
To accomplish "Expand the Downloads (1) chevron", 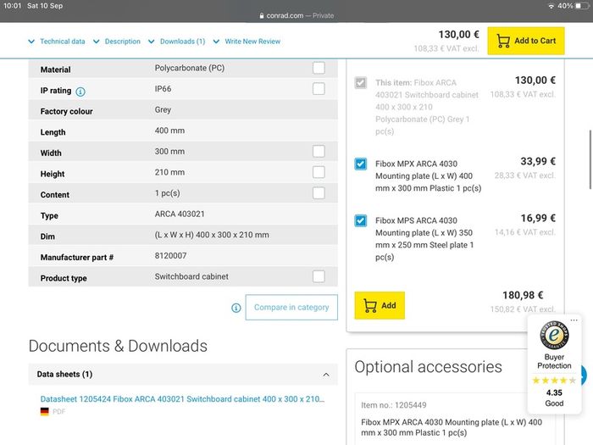I will point(152,42).
